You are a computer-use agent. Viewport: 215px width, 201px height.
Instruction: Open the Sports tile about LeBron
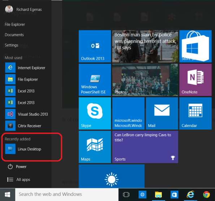tap(145, 147)
